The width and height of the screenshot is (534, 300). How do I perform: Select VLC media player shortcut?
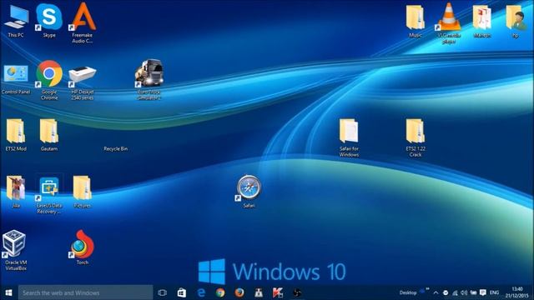[449, 23]
